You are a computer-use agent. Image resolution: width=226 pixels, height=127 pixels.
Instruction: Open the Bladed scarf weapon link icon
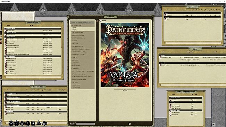(x=6, y=107)
